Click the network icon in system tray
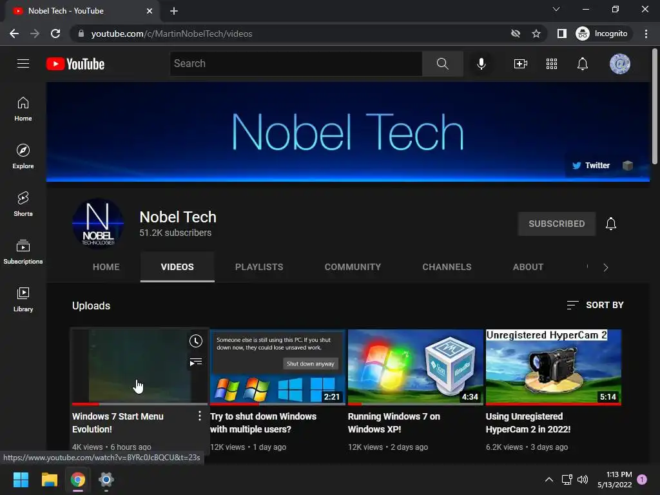Viewport: 660px width, 495px height. pyautogui.click(x=567, y=480)
